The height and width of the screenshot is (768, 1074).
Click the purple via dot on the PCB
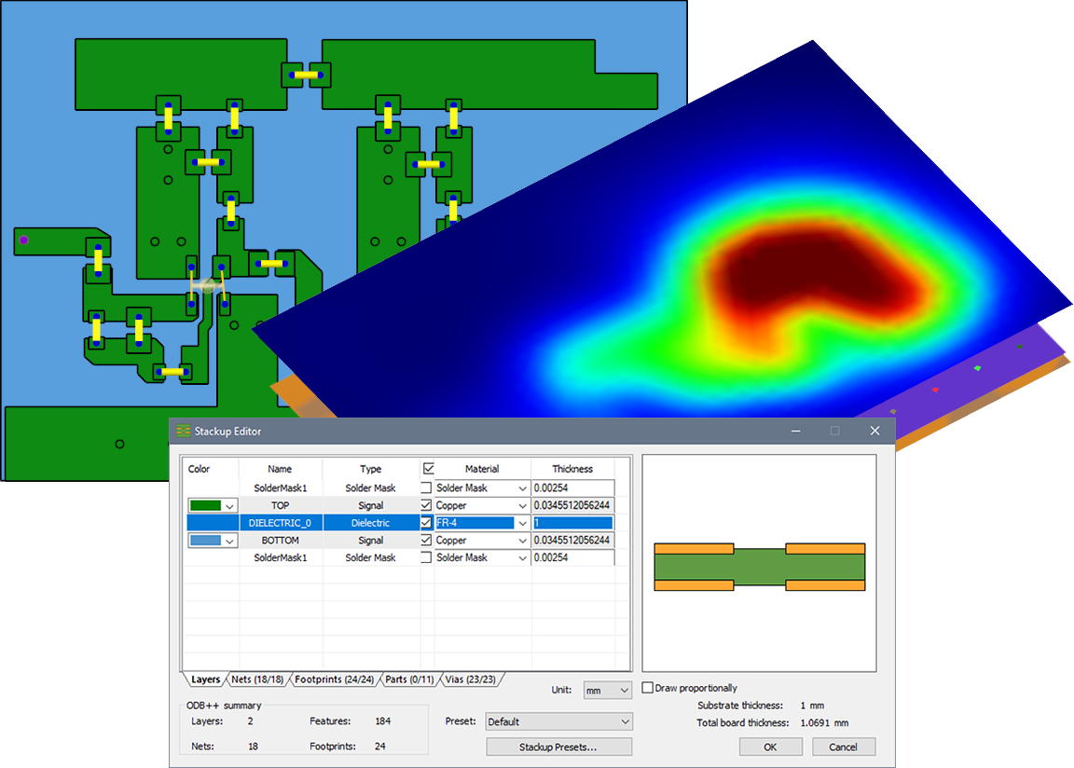click(x=23, y=240)
